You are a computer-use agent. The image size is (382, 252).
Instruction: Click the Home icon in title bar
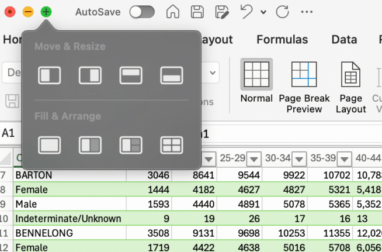[173, 12]
